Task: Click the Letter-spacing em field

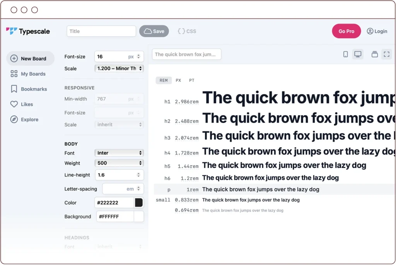Action: click(x=123, y=189)
